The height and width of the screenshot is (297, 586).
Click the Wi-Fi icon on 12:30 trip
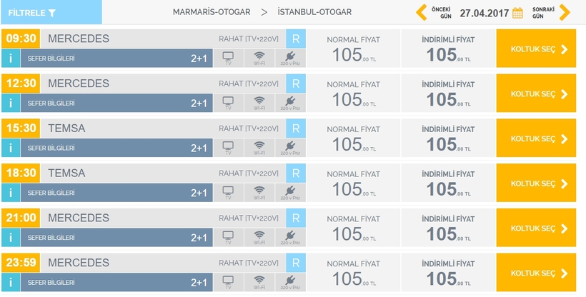click(259, 103)
